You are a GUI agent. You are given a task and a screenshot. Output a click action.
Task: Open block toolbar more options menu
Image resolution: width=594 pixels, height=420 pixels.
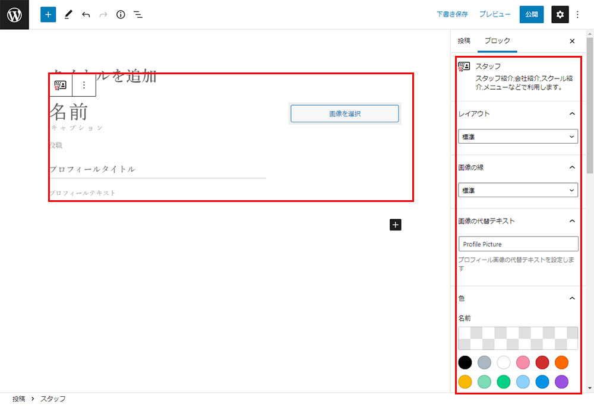[x=84, y=86]
